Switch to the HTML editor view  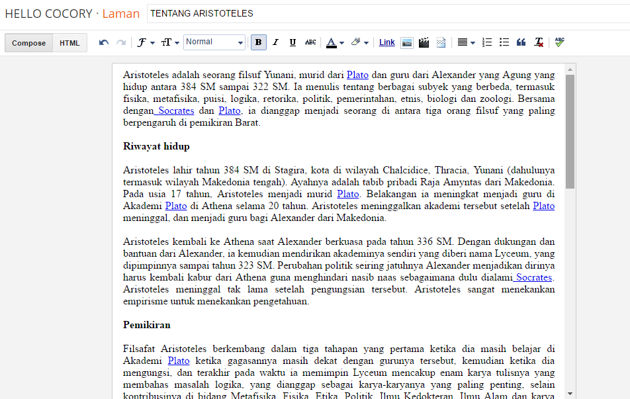(x=69, y=43)
